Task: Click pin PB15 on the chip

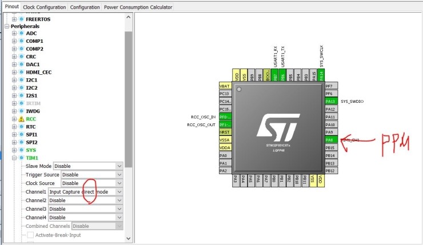Action: coord(331,148)
